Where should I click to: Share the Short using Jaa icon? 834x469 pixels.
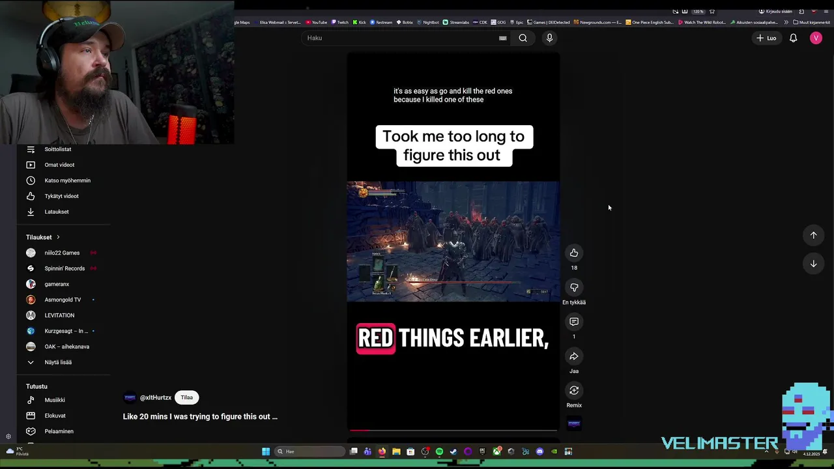click(574, 356)
